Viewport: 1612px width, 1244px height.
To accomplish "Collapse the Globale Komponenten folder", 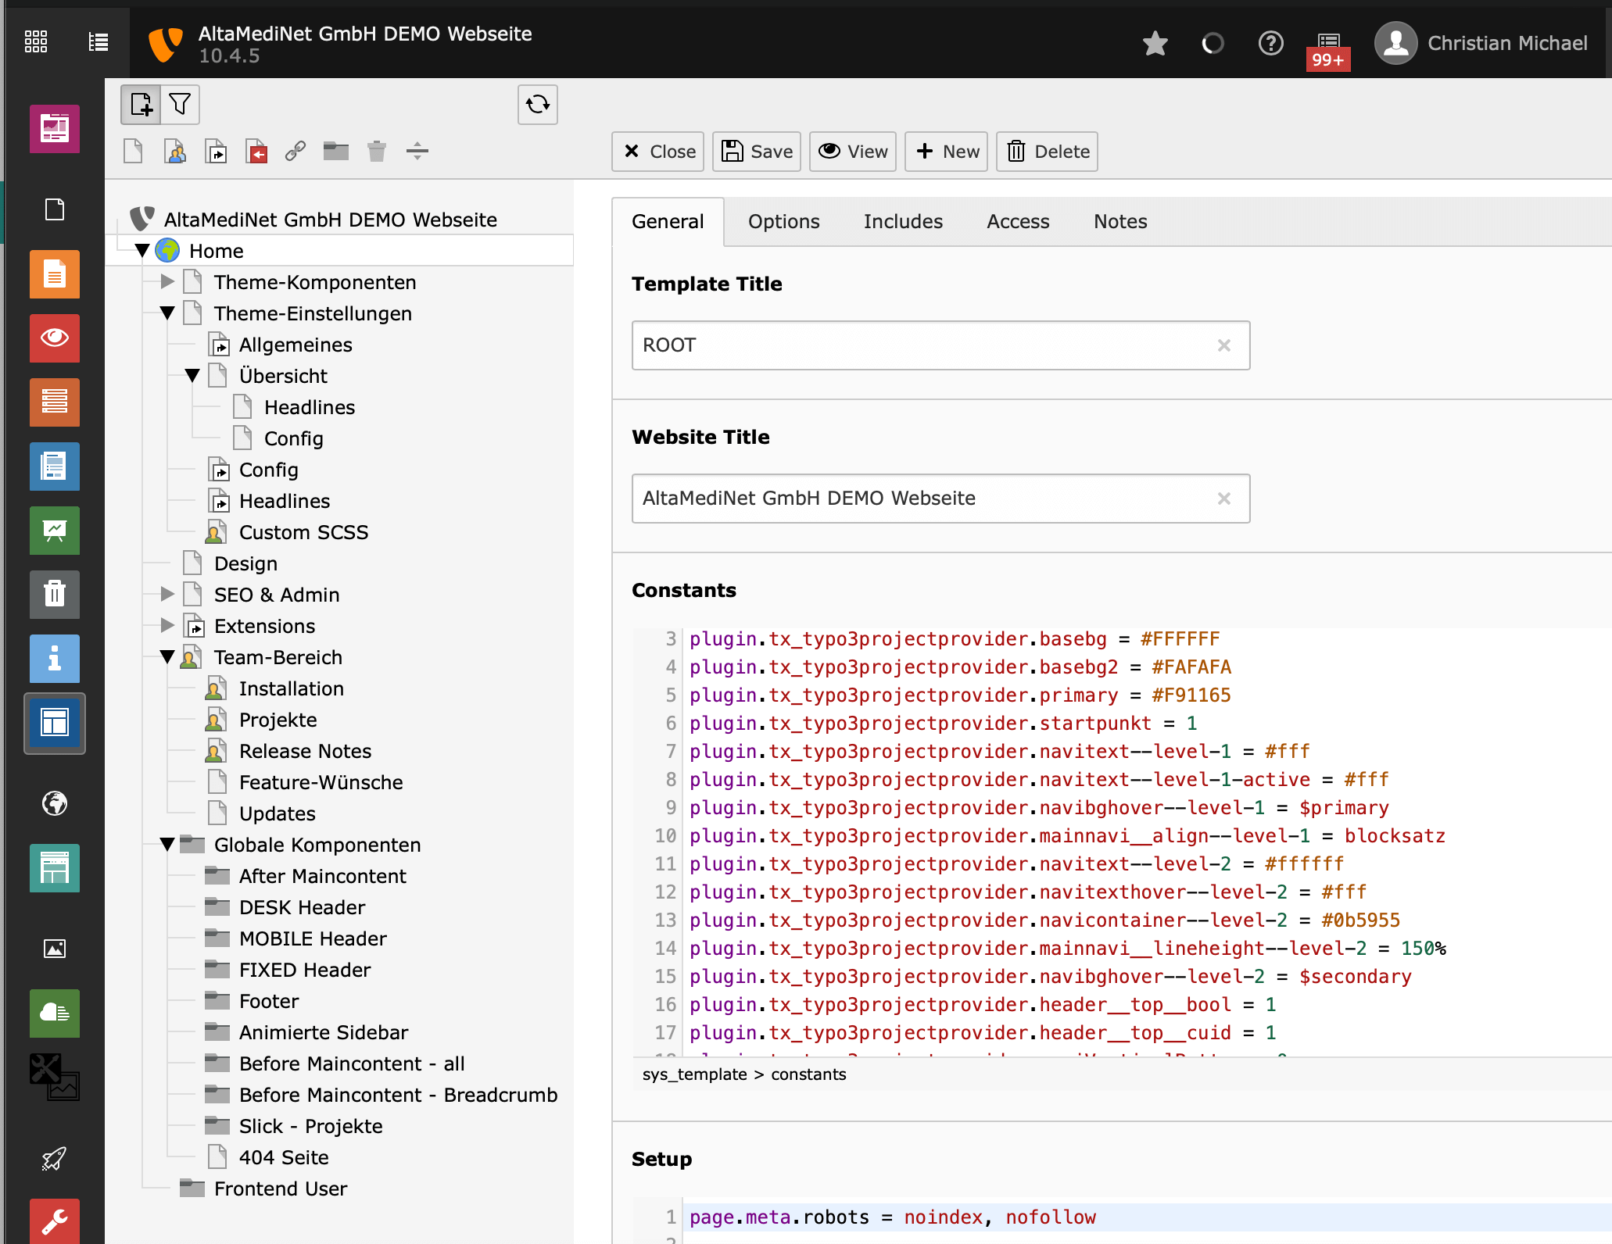I will click(x=167, y=844).
